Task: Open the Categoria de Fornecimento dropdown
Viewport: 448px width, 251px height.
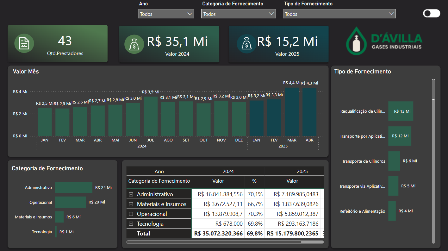Action: tap(238, 14)
